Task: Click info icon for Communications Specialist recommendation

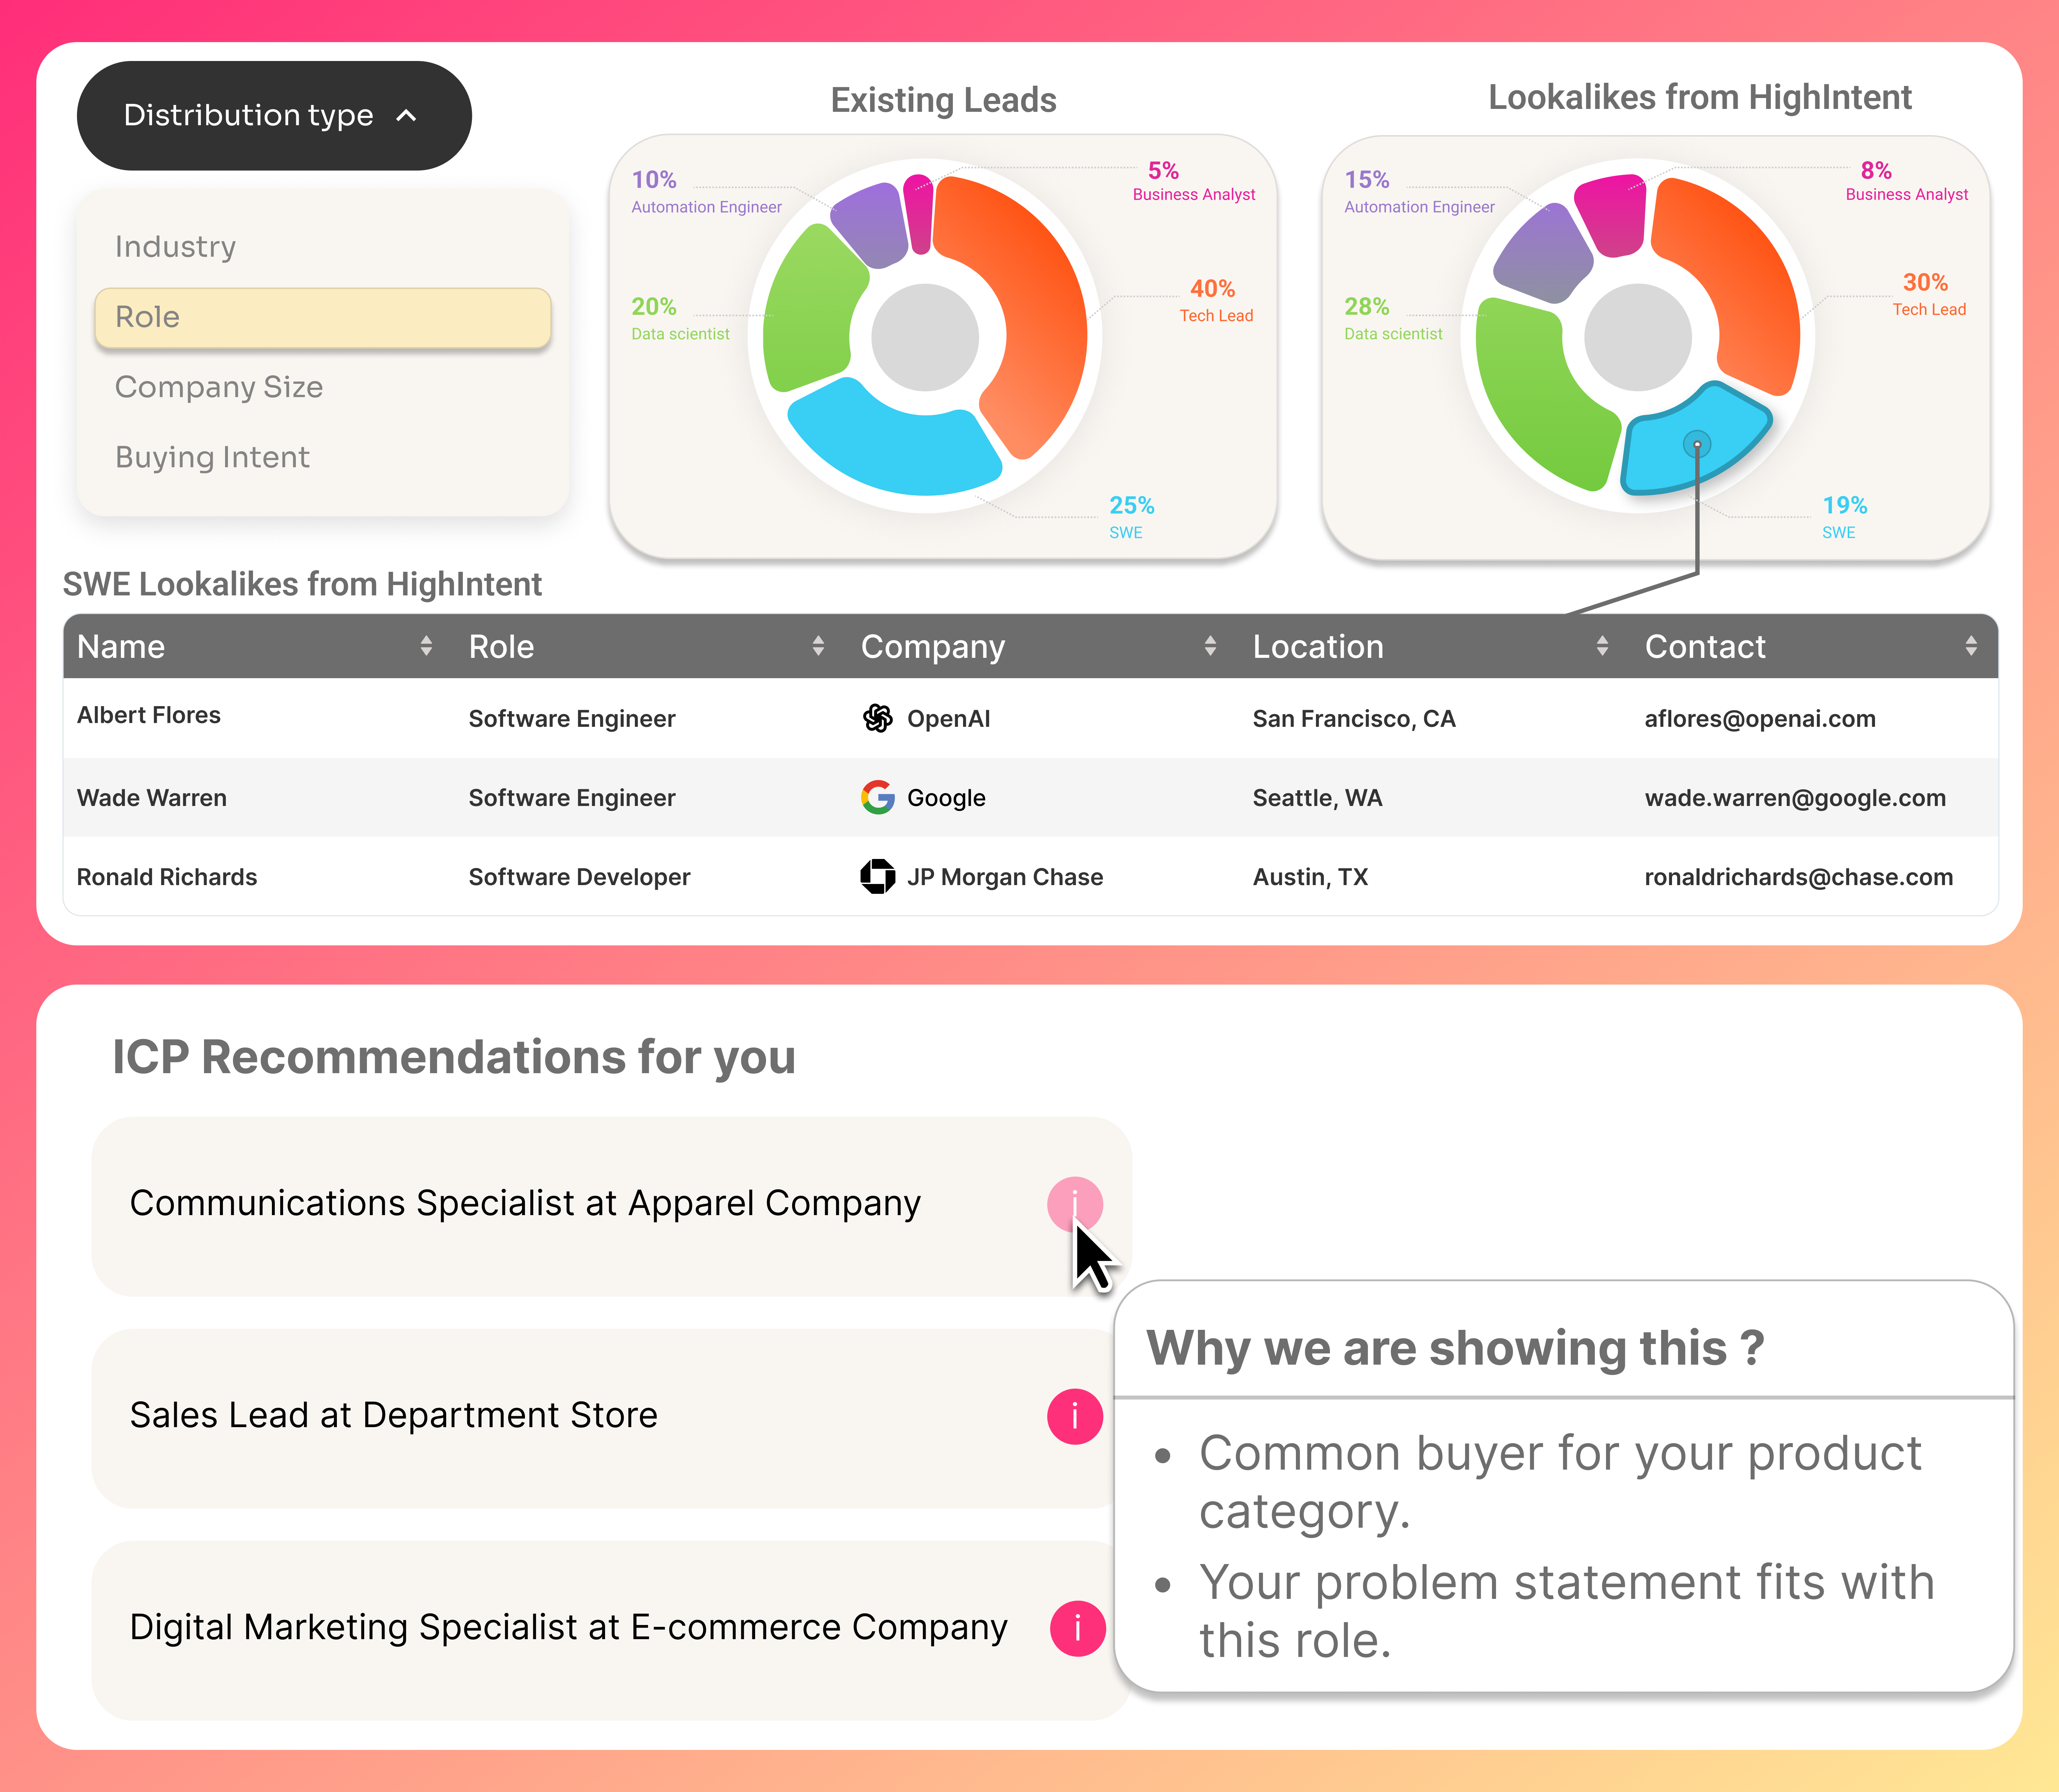Action: 1075,1204
